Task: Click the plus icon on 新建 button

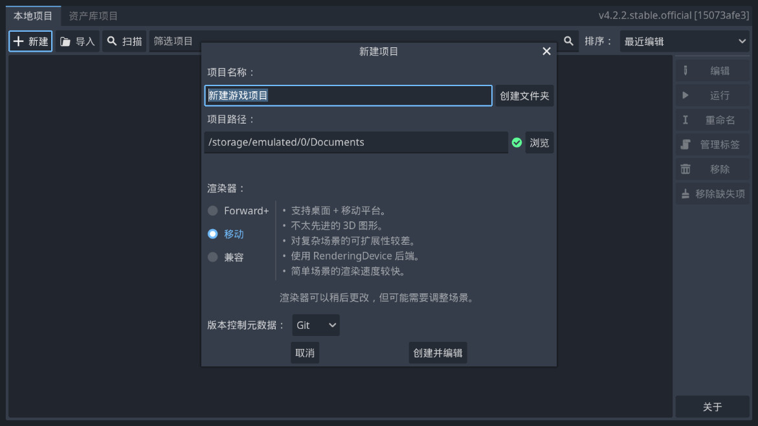Action: [x=19, y=41]
